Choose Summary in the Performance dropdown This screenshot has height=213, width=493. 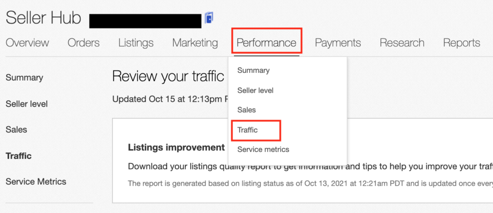253,71
